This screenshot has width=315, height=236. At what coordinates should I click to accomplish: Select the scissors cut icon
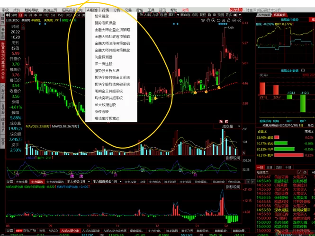point(224,20)
